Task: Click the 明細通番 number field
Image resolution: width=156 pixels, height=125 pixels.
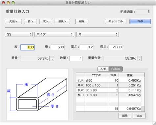Action: (143, 12)
